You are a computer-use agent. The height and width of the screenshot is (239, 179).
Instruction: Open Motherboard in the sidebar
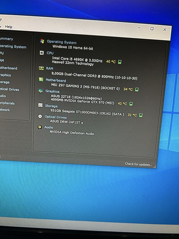pyautogui.click(x=9, y=68)
